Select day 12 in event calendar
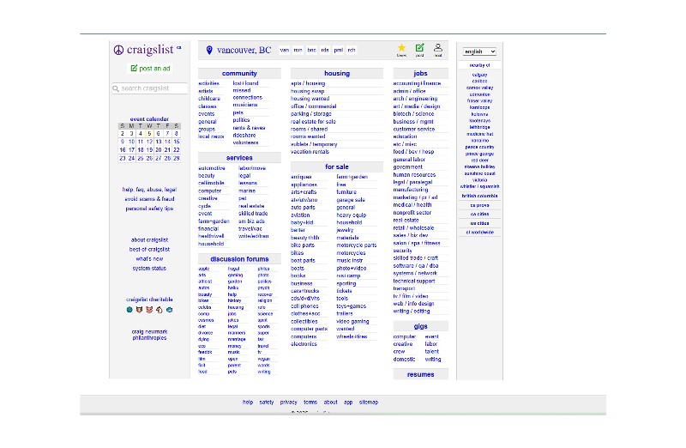The width and height of the screenshot is (686, 448). (149, 142)
